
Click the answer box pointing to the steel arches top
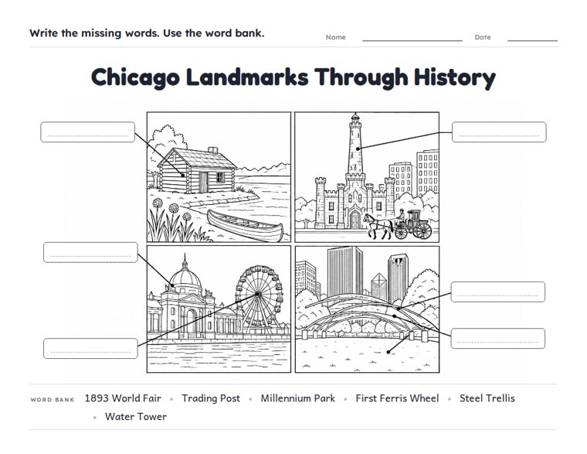click(x=498, y=292)
